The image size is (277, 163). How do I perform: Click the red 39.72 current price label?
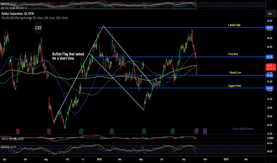[x=271, y=67]
